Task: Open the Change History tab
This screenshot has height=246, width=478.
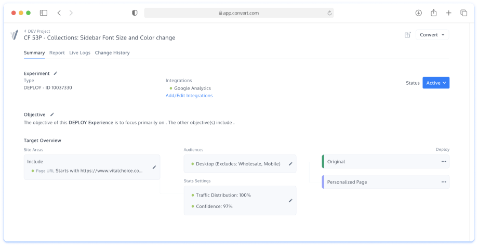Action: pyautogui.click(x=112, y=53)
